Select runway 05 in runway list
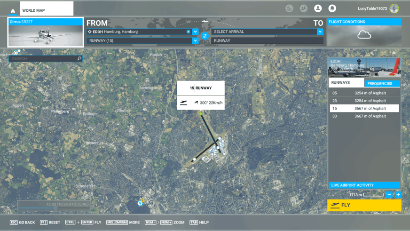Viewport: 410px width, 231px height. (364, 93)
